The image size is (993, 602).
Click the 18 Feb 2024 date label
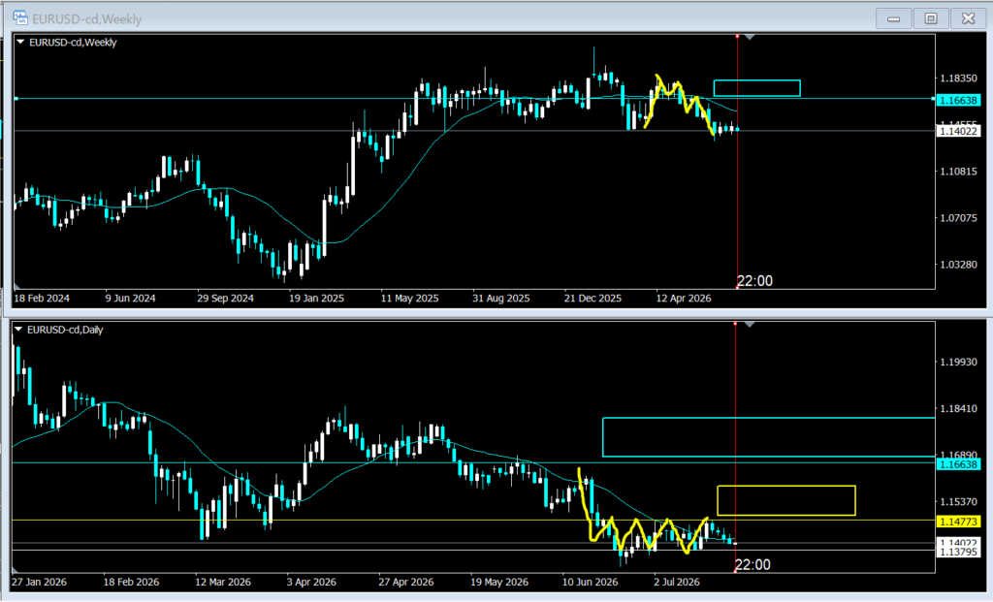point(41,299)
